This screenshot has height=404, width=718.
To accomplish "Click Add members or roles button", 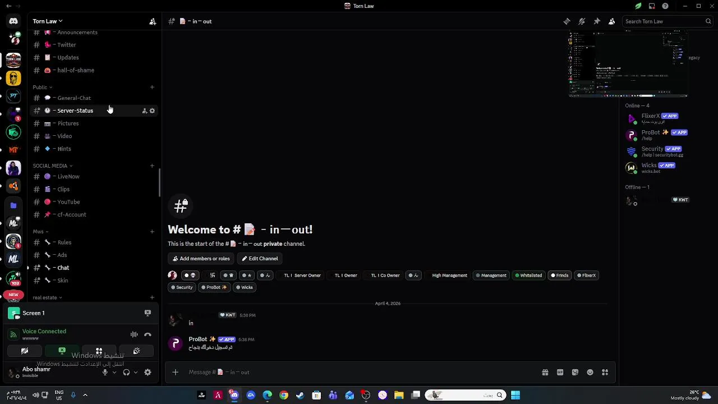I will (x=200, y=259).
